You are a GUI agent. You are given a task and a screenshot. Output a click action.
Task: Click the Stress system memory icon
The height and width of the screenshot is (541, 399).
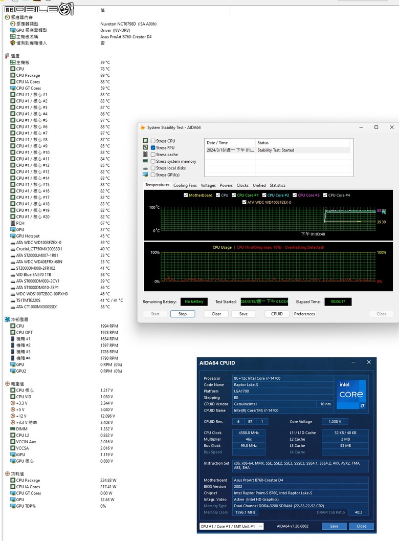[145, 161]
